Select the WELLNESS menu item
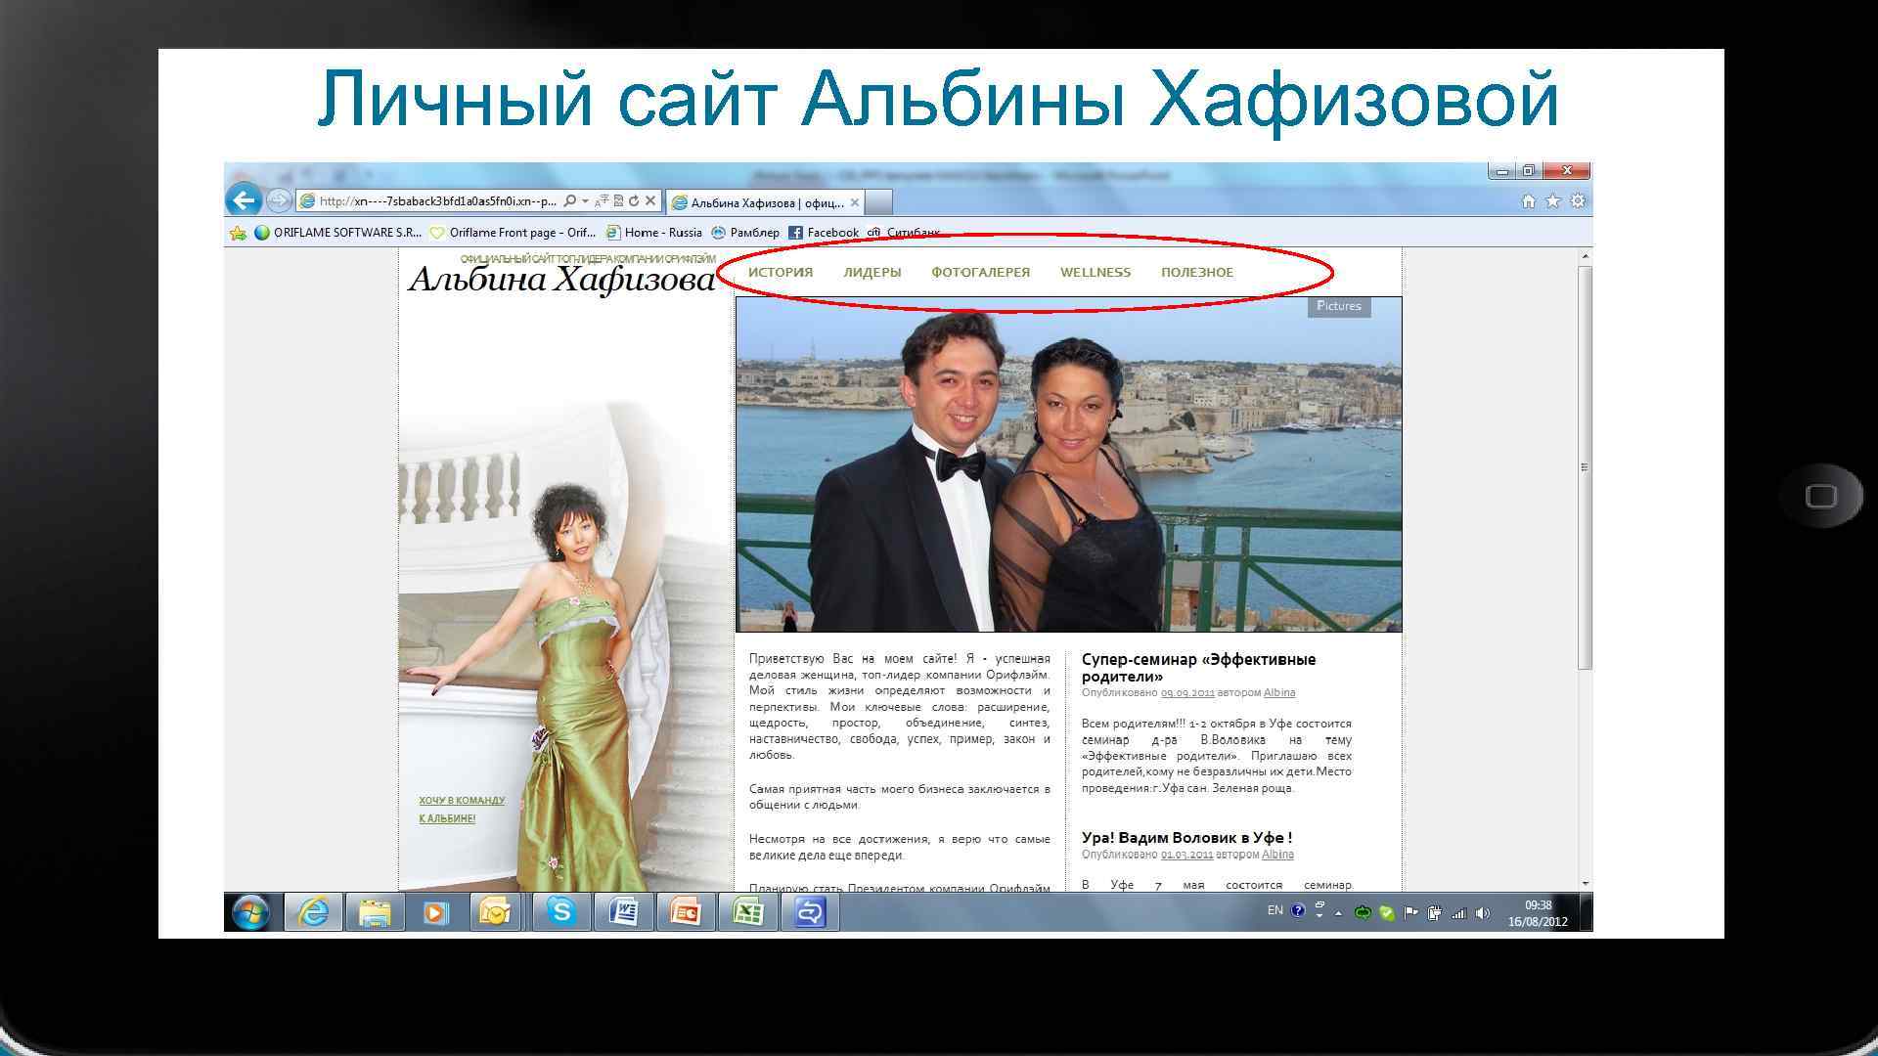 click(x=1095, y=273)
